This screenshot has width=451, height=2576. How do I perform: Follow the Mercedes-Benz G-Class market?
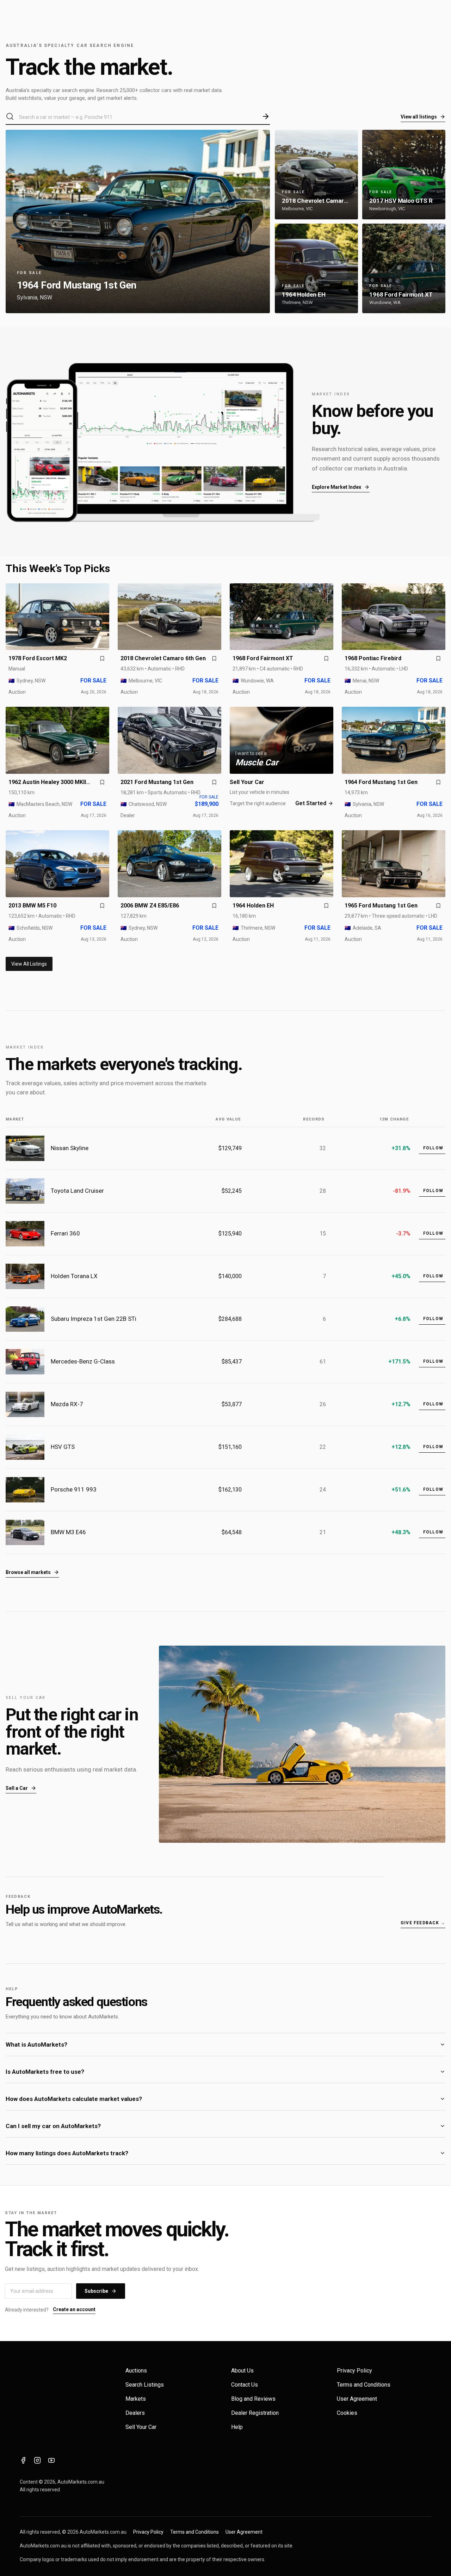pos(432,1361)
